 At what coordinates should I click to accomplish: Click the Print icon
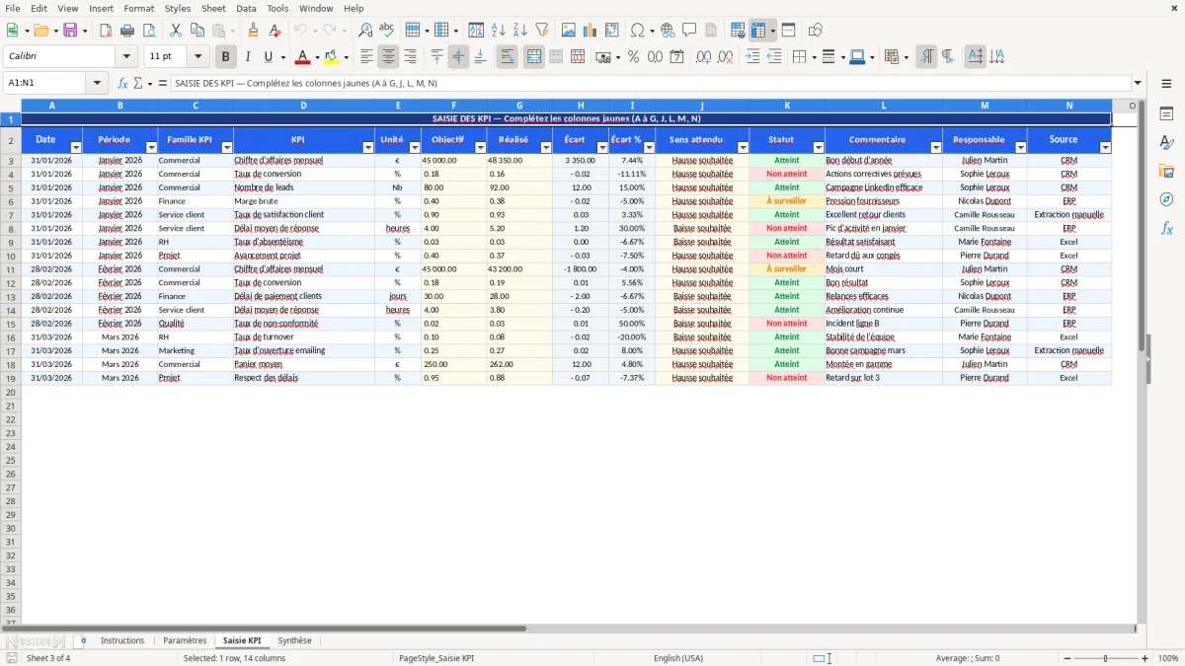pos(127,31)
